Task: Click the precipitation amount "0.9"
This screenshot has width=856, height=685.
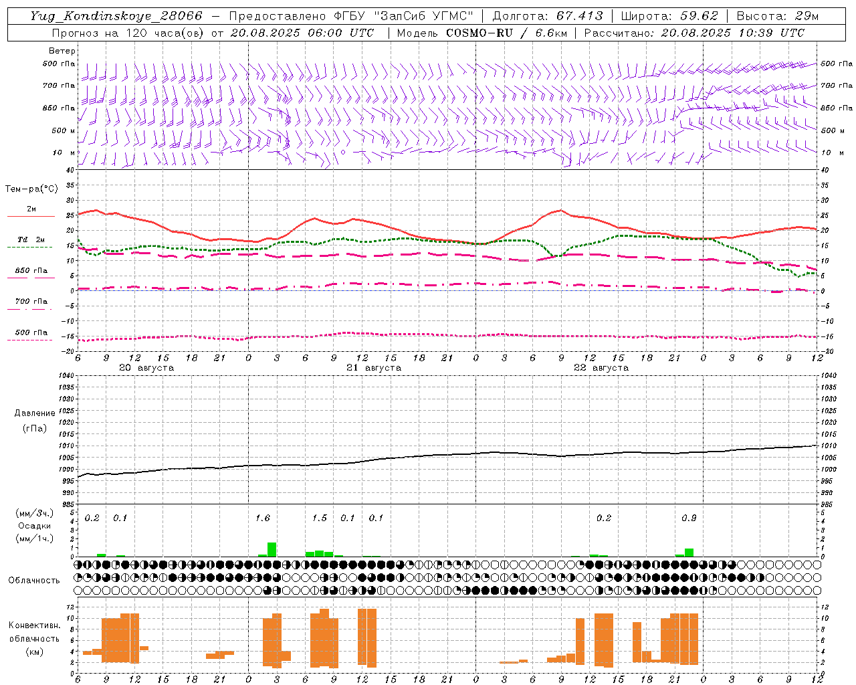Action: [689, 518]
